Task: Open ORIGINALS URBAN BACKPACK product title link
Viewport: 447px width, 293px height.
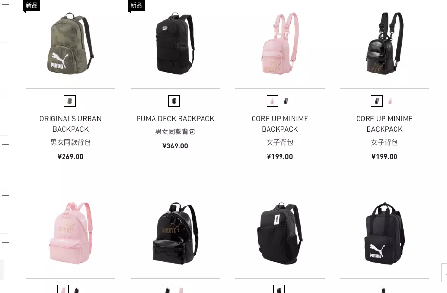Action: (70, 124)
